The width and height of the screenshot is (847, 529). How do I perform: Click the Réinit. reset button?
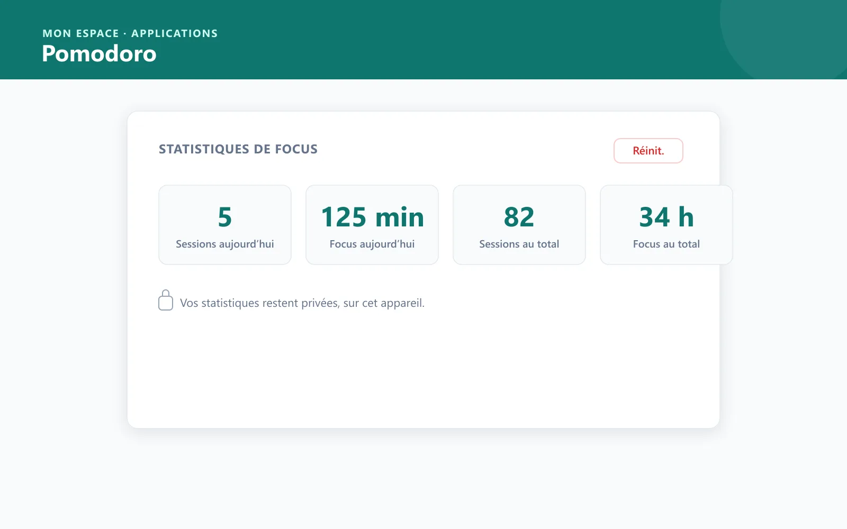point(648,151)
